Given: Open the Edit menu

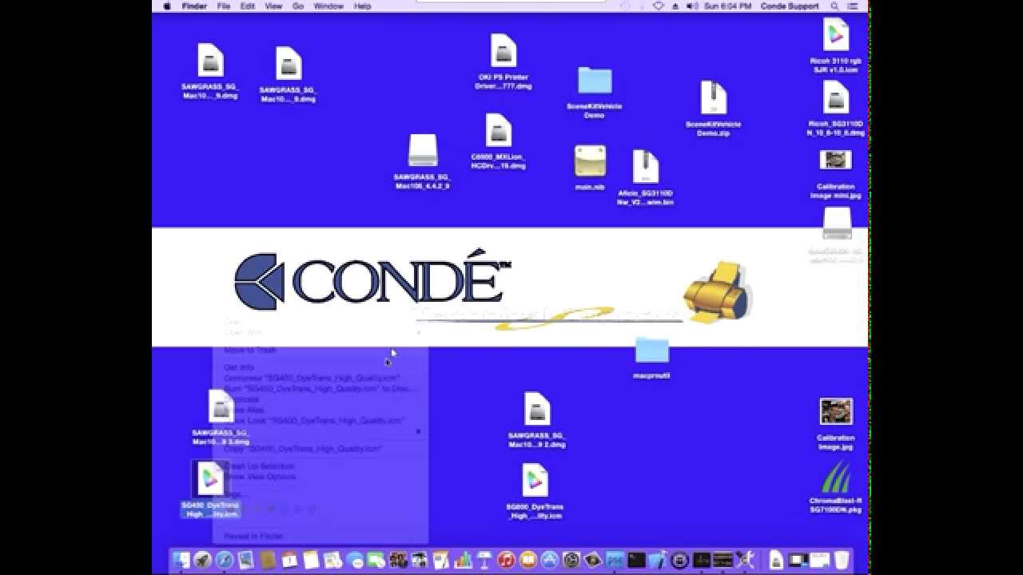Looking at the screenshot, I should click(x=248, y=6).
